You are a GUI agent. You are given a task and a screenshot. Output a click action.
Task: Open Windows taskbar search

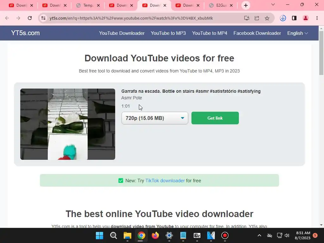[x=114, y=235]
